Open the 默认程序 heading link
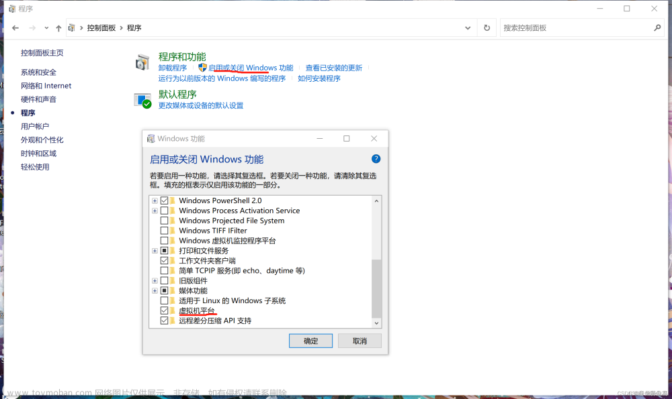The image size is (672, 399). [x=177, y=94]
